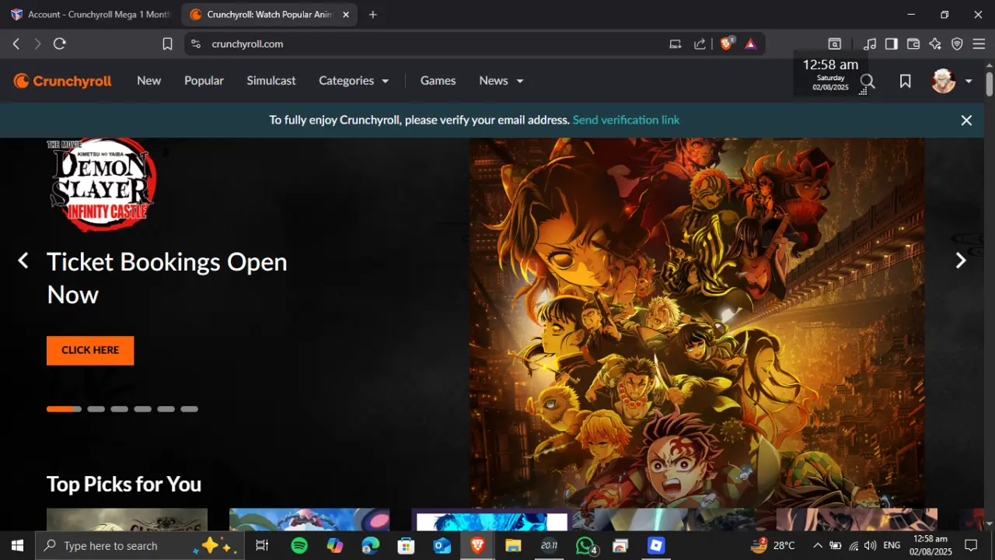
Task: Open the Popular menu item
Action: [x=204, y=81]
